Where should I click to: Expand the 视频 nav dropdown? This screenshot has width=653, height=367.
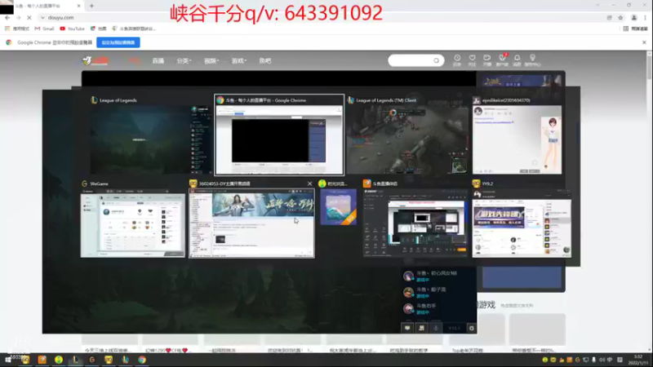click(x=211, y=60)
